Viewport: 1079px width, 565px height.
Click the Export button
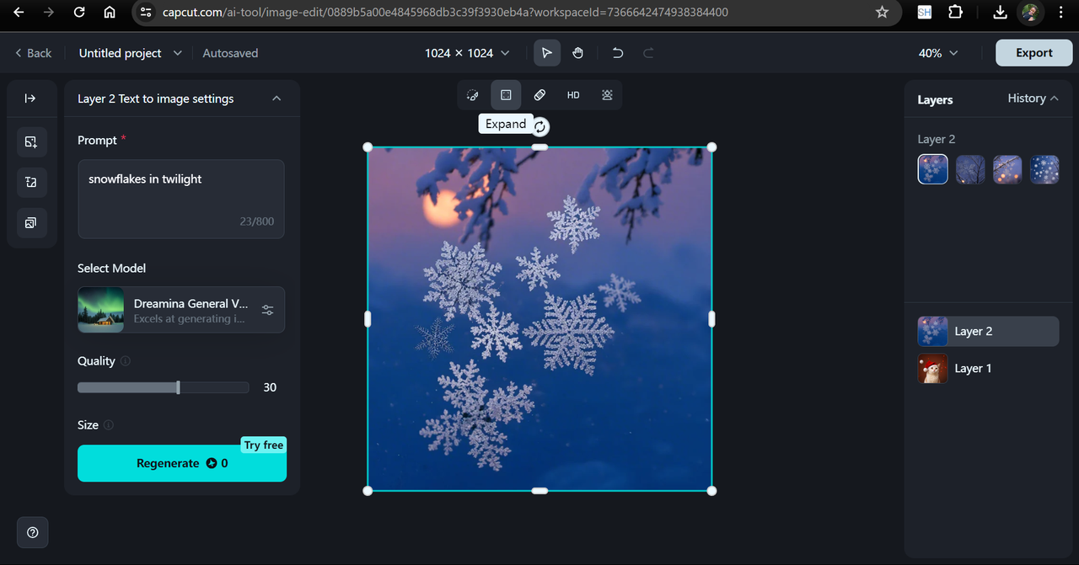1033,53
